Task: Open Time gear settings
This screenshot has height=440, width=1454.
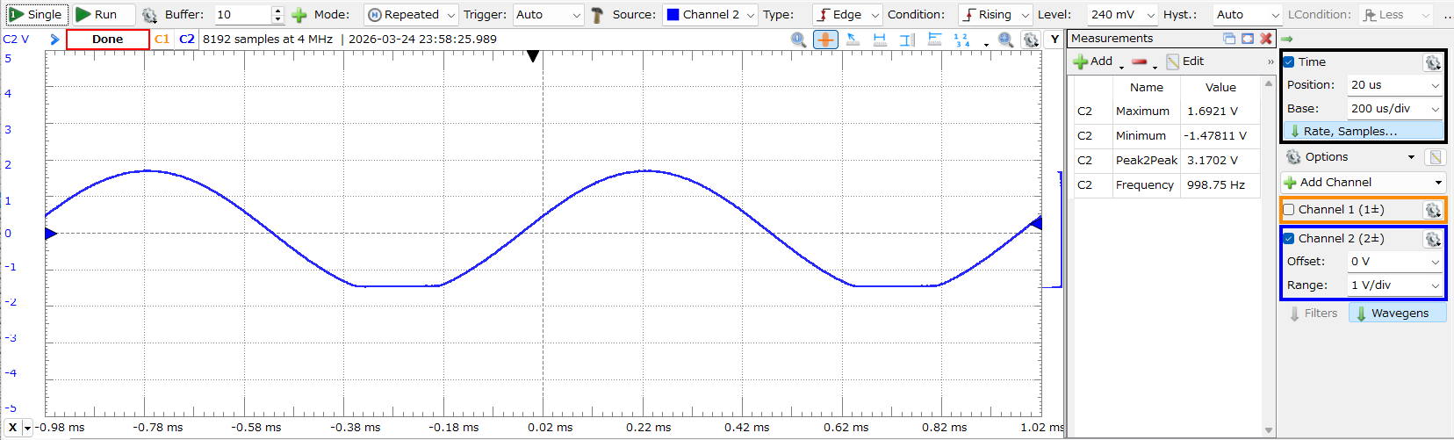Action: coord(1432,62)
